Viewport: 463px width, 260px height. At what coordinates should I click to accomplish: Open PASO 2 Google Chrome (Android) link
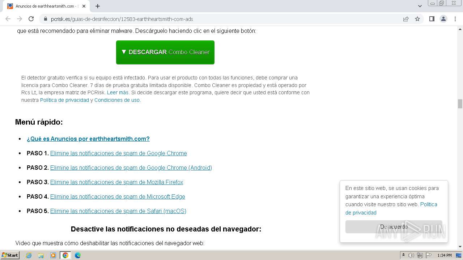131,168
